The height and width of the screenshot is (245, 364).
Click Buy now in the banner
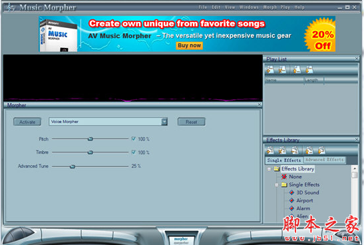(x=189, y=45)
